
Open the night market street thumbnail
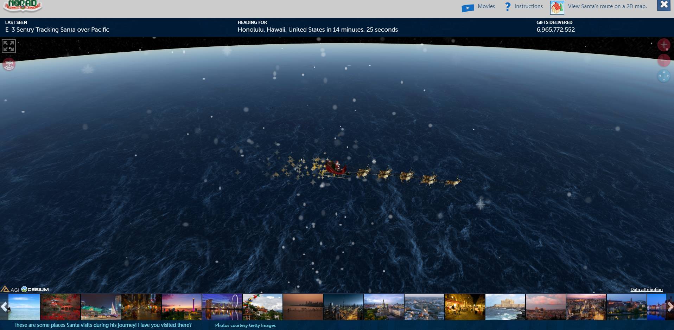point(141,307)
